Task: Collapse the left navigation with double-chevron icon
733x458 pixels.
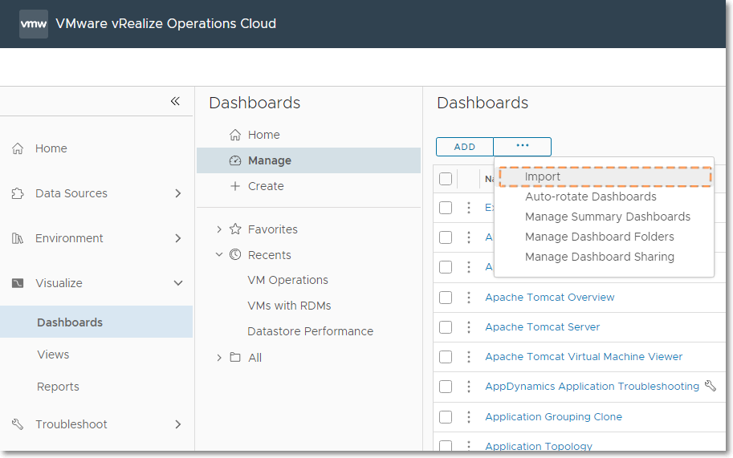Action: [x=175, y=101]
